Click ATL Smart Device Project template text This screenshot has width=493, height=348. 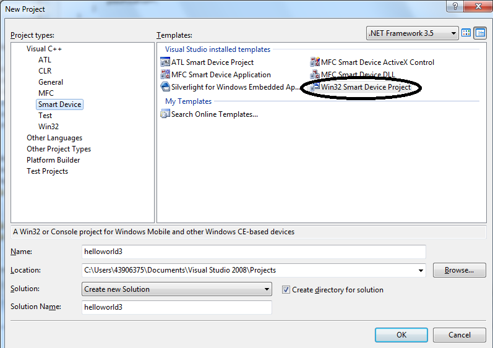tap(212, 62)
